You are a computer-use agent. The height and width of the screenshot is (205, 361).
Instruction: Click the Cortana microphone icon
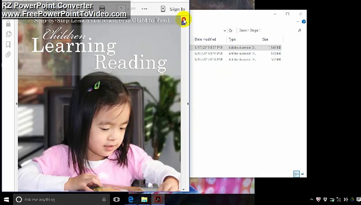coord(104,200)
